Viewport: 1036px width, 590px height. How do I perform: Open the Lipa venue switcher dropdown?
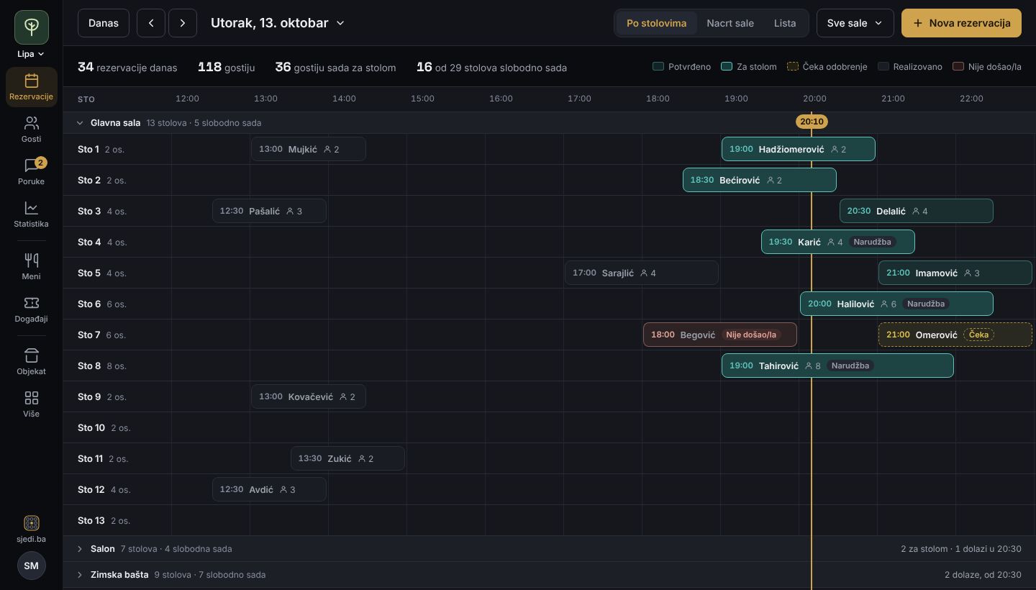click(31, 54)
